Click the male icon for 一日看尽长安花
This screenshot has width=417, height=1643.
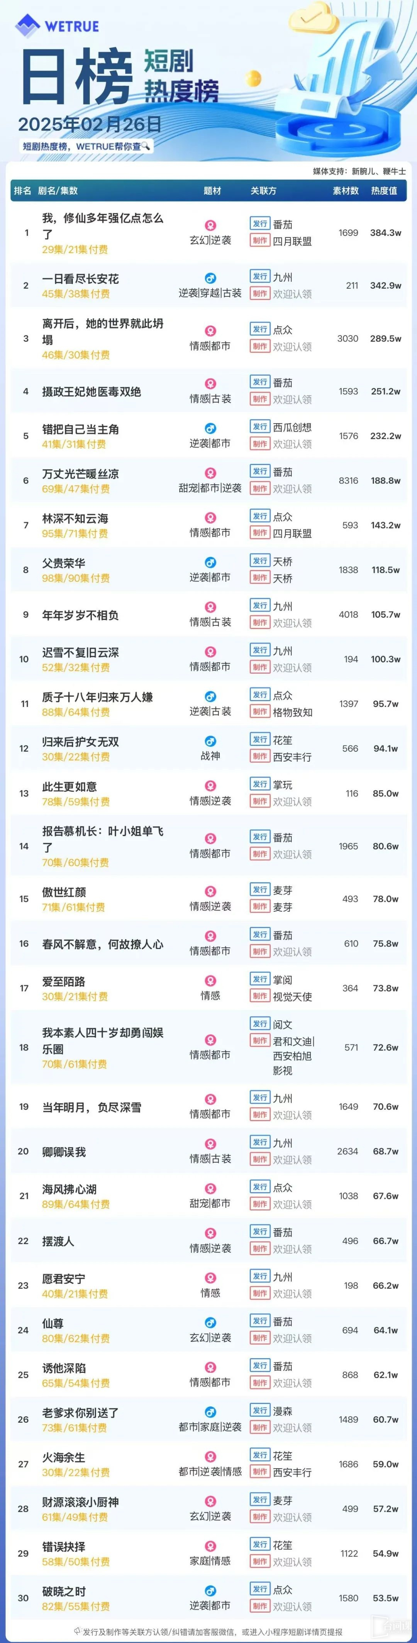click(210, 278)
